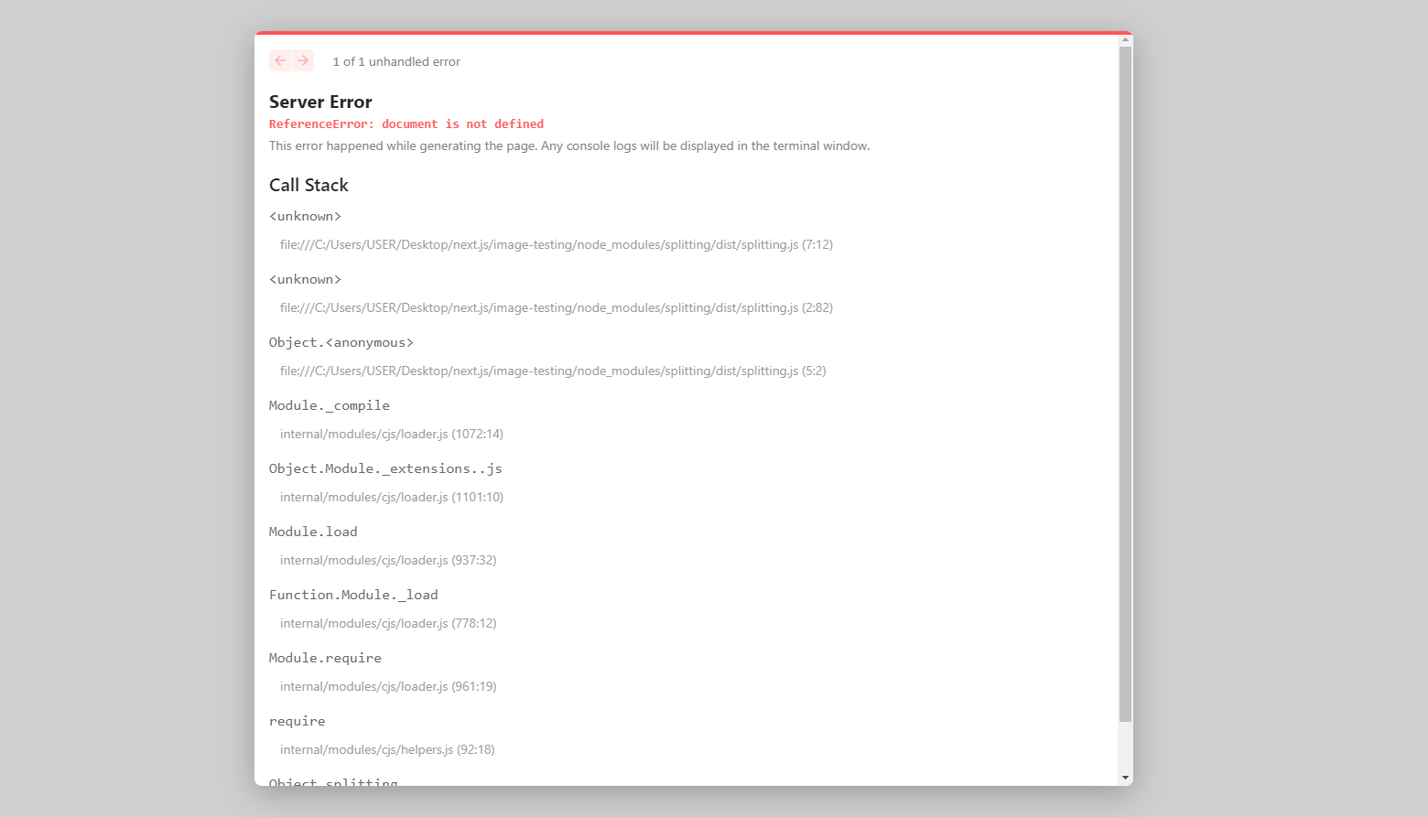Click the scrollbar up arrow
This screenshot has height=817, width=1428.
point(1125,40)
